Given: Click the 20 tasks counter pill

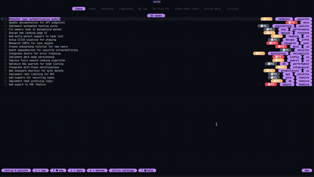Looking at the screenshot, I should pyautogui.click(x=156, y=16).
